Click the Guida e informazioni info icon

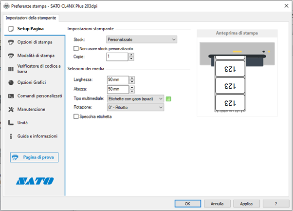11,136
